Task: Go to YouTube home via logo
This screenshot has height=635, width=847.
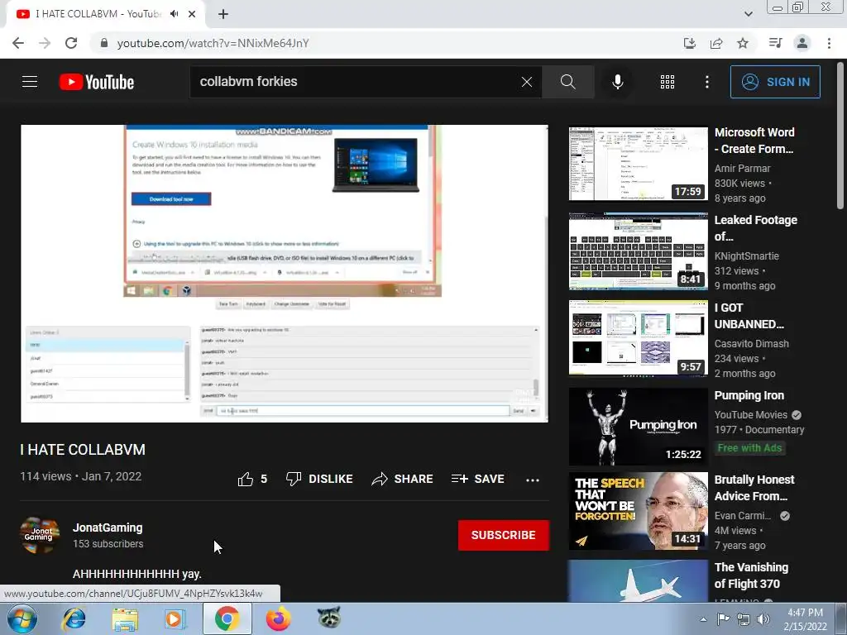Action: coord(97,82)
